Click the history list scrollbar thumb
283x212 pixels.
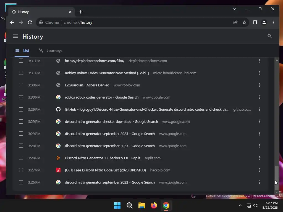point(277,178)
